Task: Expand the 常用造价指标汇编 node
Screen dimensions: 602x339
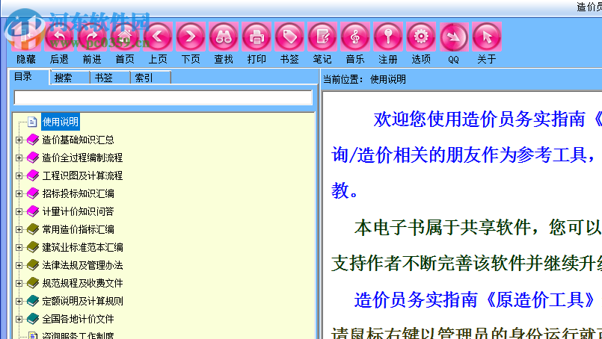Action: 19,230
